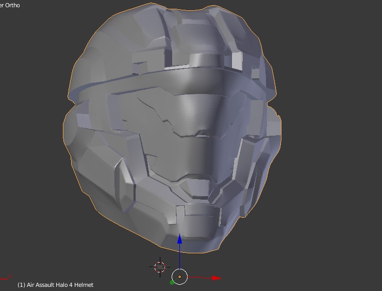The height and width of the screenshot is (291, 382).
Task: Click the 3D cursor crosshair
Action: (160, 267)
